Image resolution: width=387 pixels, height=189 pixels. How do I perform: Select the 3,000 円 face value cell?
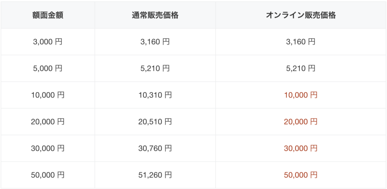pos(48,42)
